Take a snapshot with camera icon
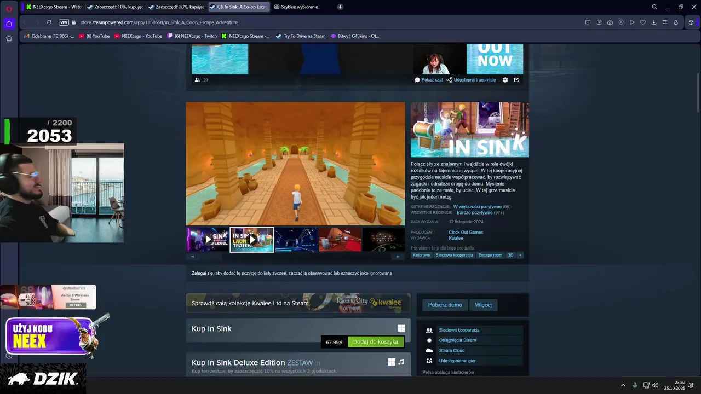The width and height of the screenshot is (701, 394). pos(610,22)
